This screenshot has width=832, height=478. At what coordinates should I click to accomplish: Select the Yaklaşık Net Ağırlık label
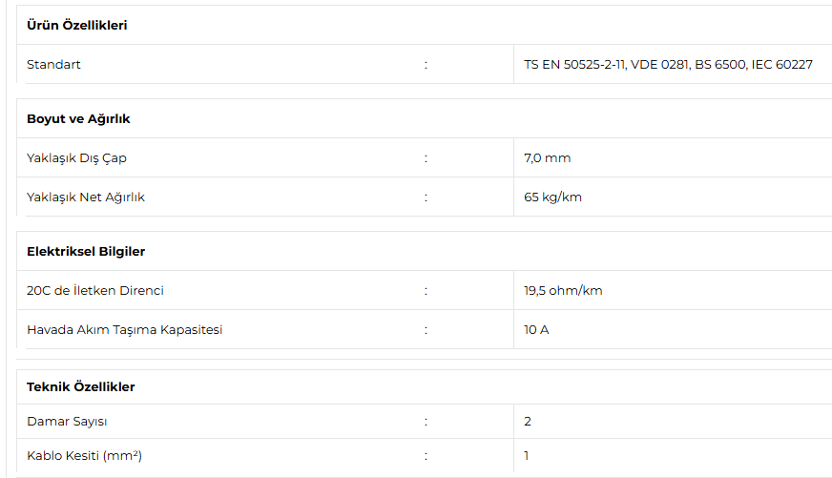(x=86, y=197)
